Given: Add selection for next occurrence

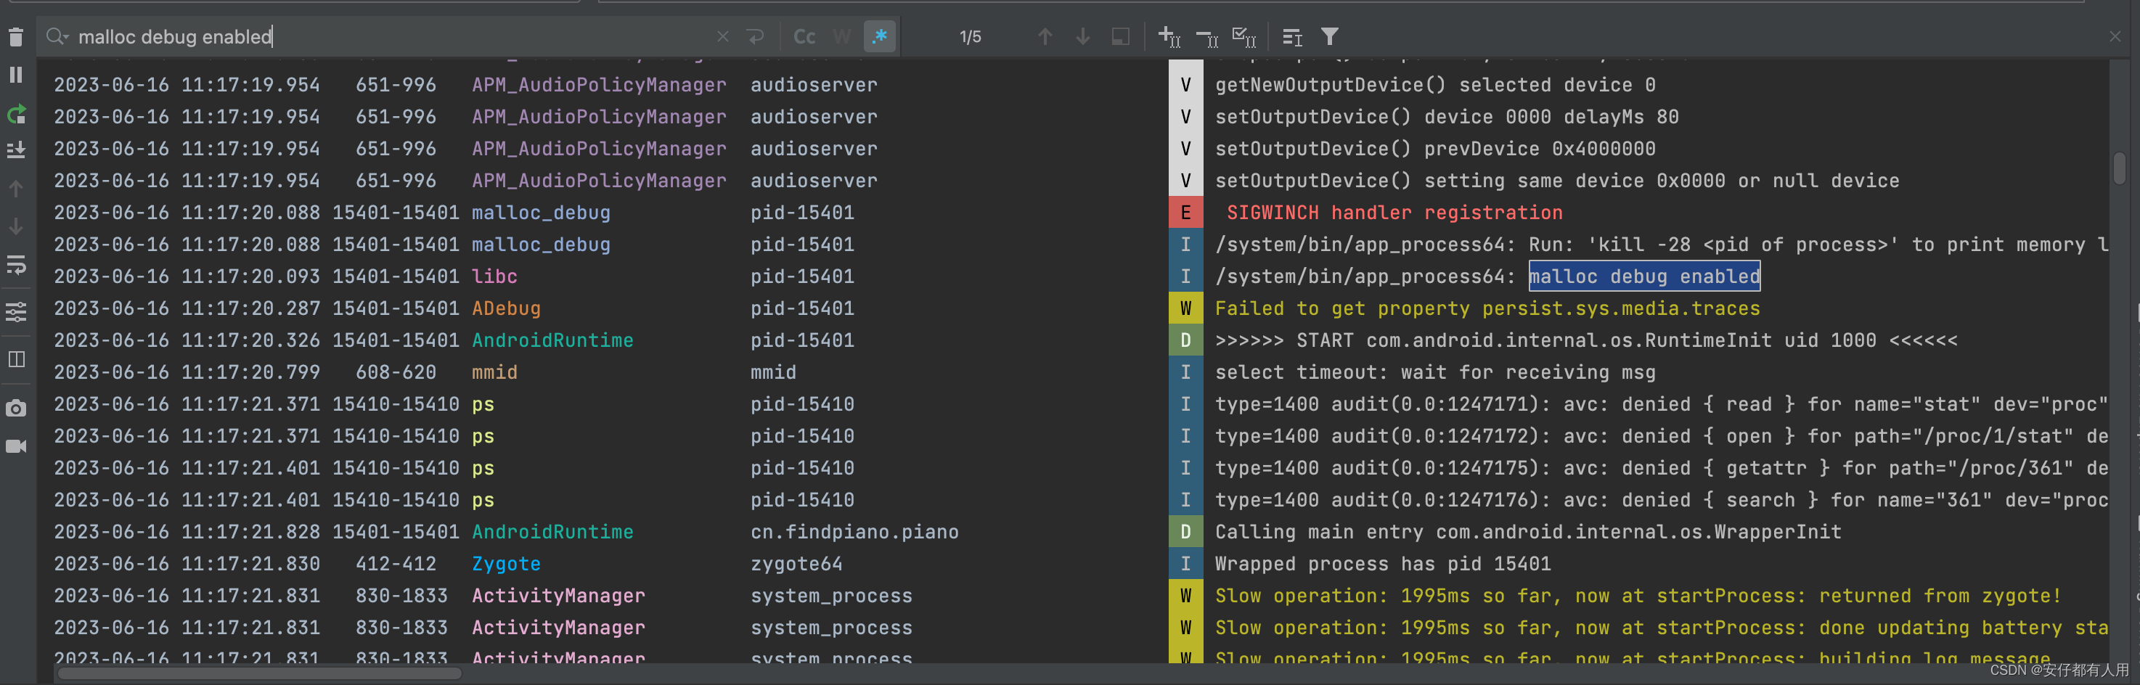Looking at the screenshot, I should pyautogui.click(x=1169, y=36).
